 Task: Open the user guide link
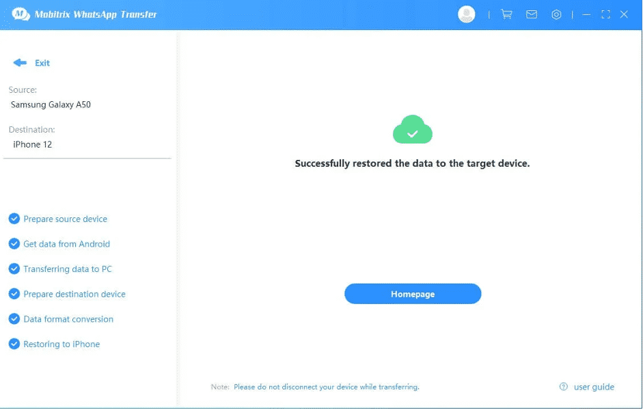594,387
